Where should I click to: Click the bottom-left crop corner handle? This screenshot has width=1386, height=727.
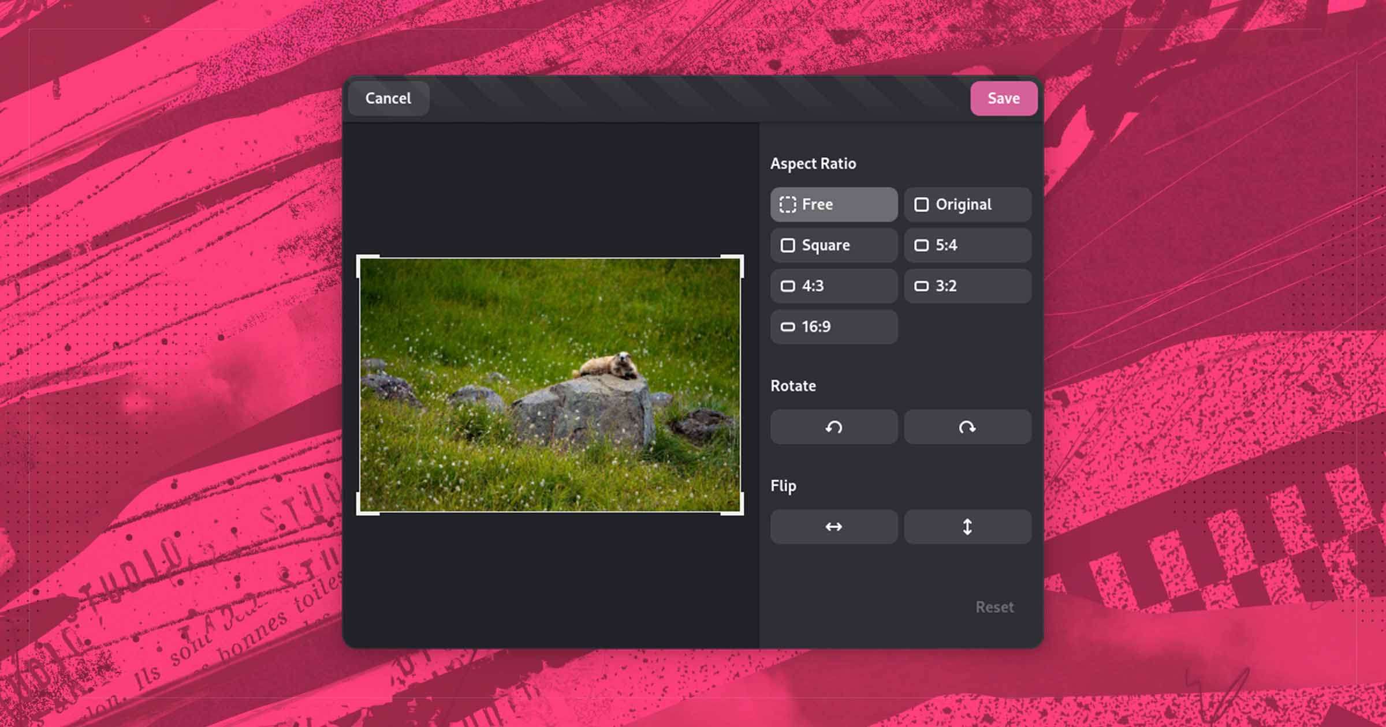point(360,511)
